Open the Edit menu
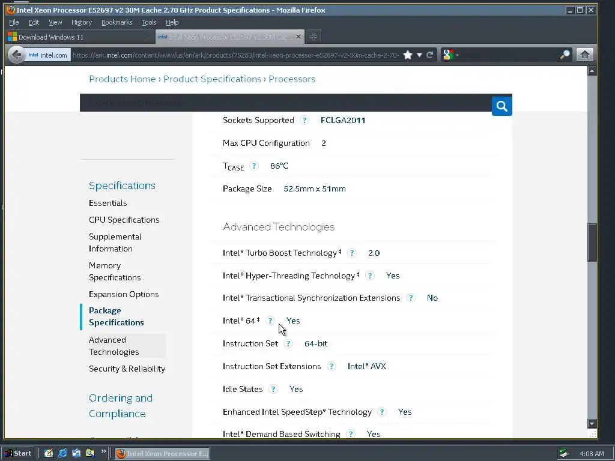The width and height of the screenshot is (615, 461). point(34,22)
